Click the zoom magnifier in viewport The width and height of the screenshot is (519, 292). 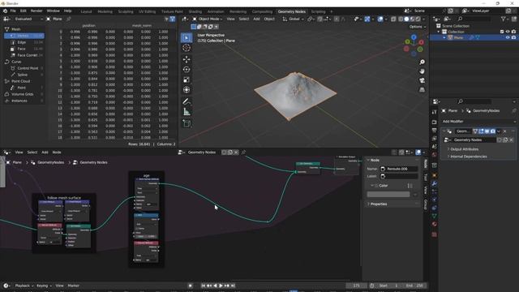point(422,62)
